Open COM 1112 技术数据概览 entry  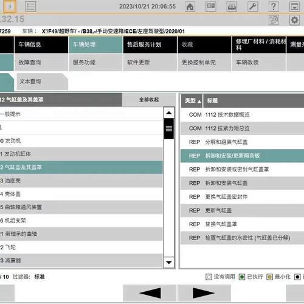[242, 115]
